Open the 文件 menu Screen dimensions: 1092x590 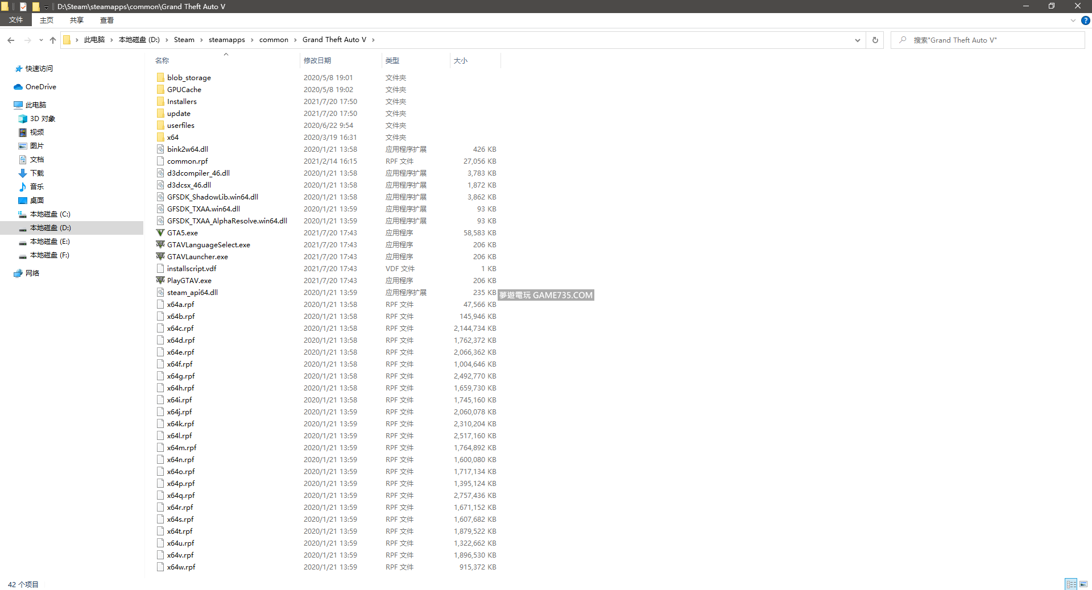pyautogui.click(x=16, y=20)
